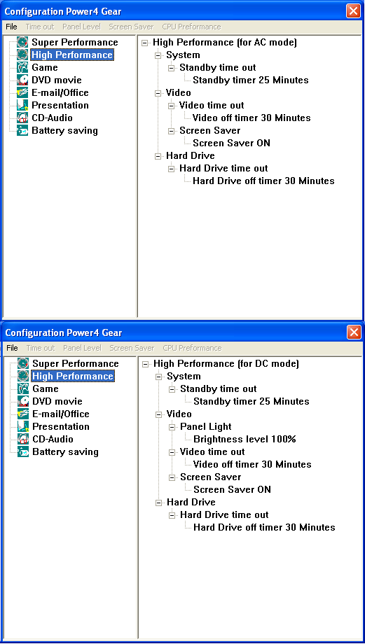Click 'Hard Drive off timer 30 Minutes' in AC tree
The width and height of the screenshot is (365, 644).
(263, 181)
